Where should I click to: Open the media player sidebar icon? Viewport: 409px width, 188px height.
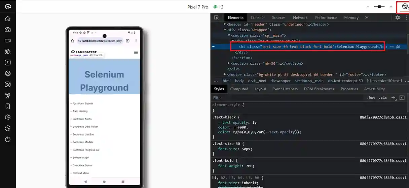click(8, 62)
